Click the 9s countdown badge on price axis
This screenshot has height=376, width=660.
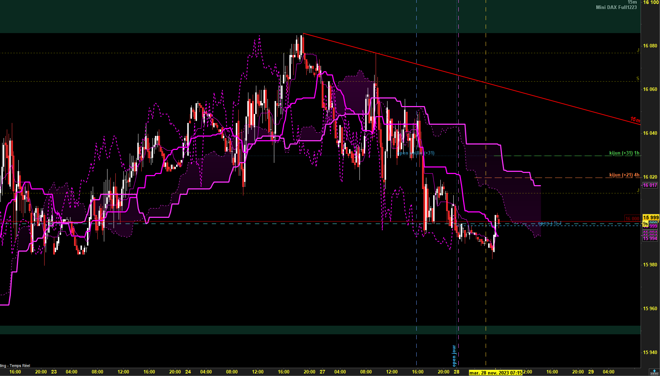click(x=645, y=224)
